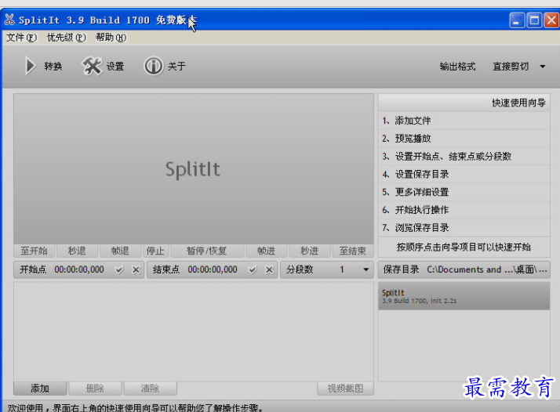Select wizard step 2、预览播放
The height and width of the screenshot is (412, 560).
(464, 139)
